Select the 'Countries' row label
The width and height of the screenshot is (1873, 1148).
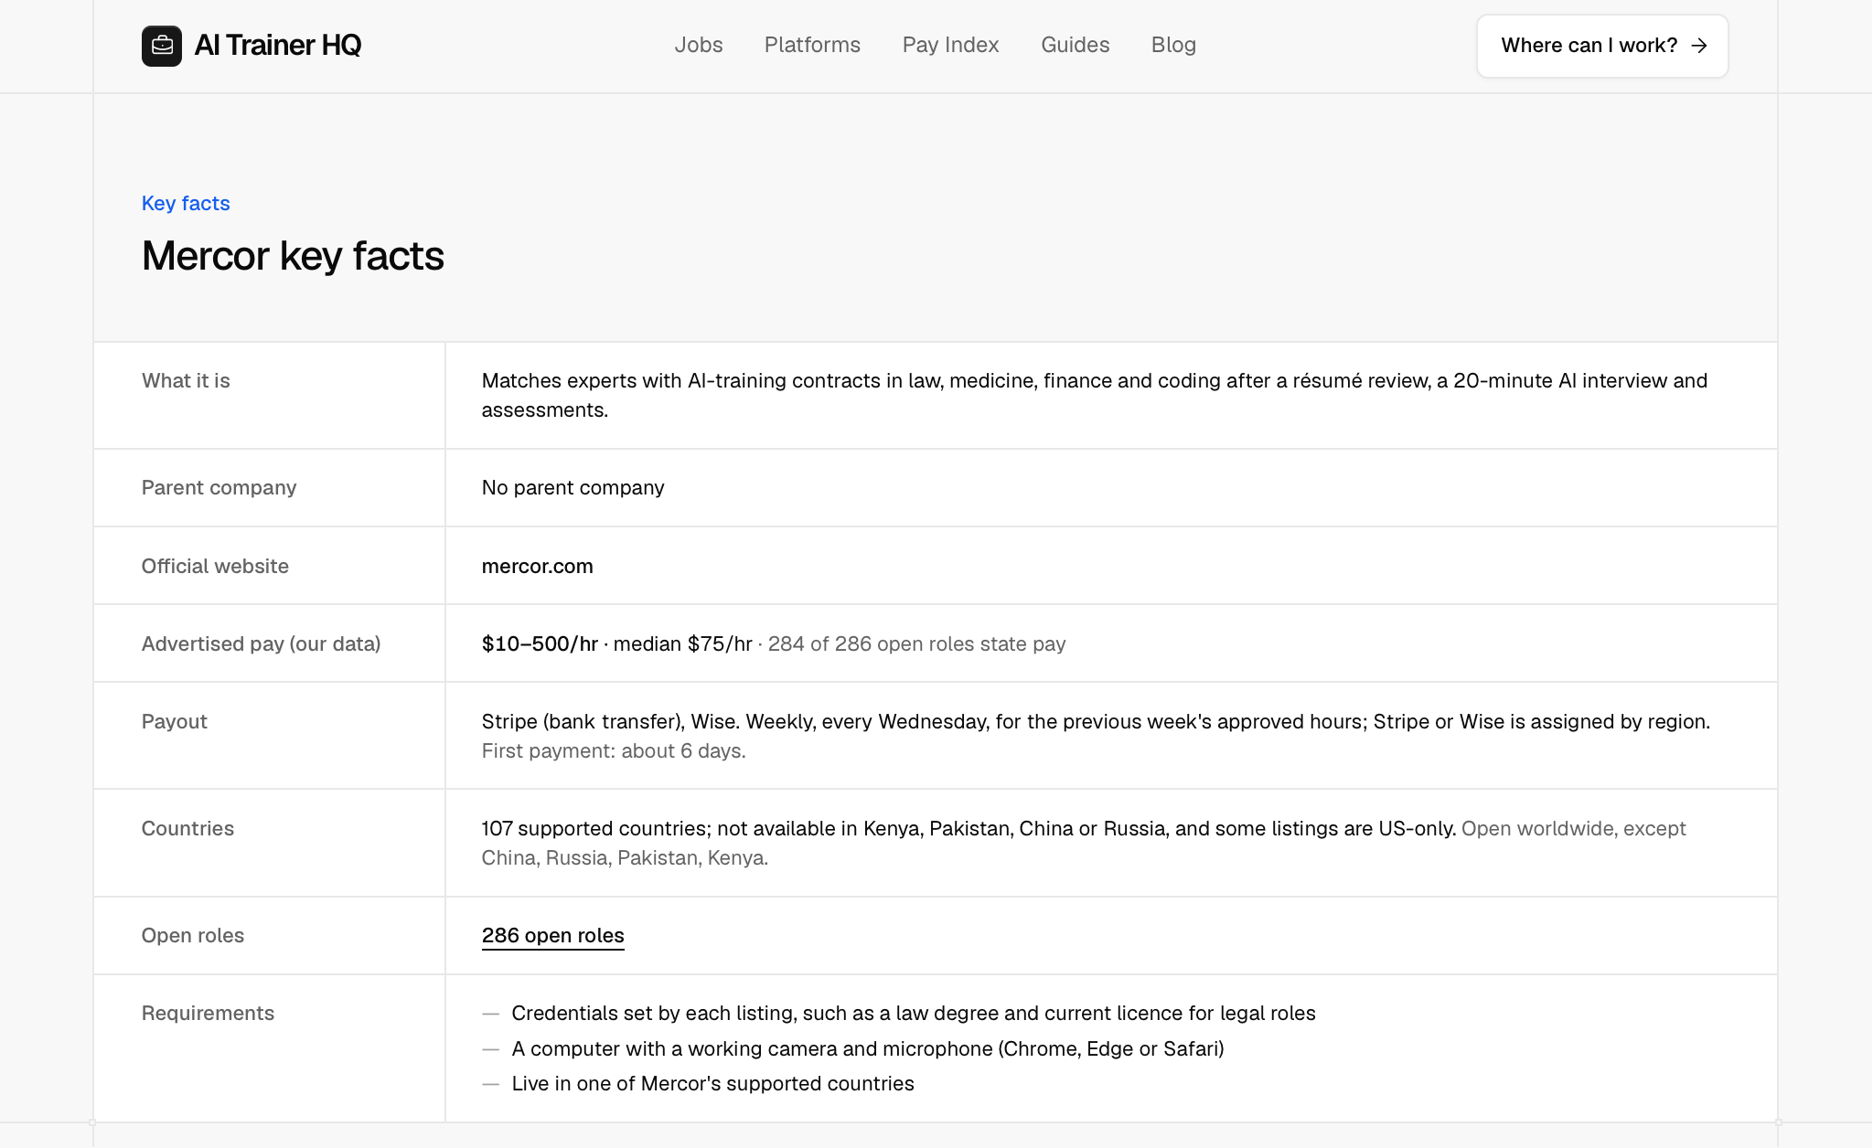point(187,828)
